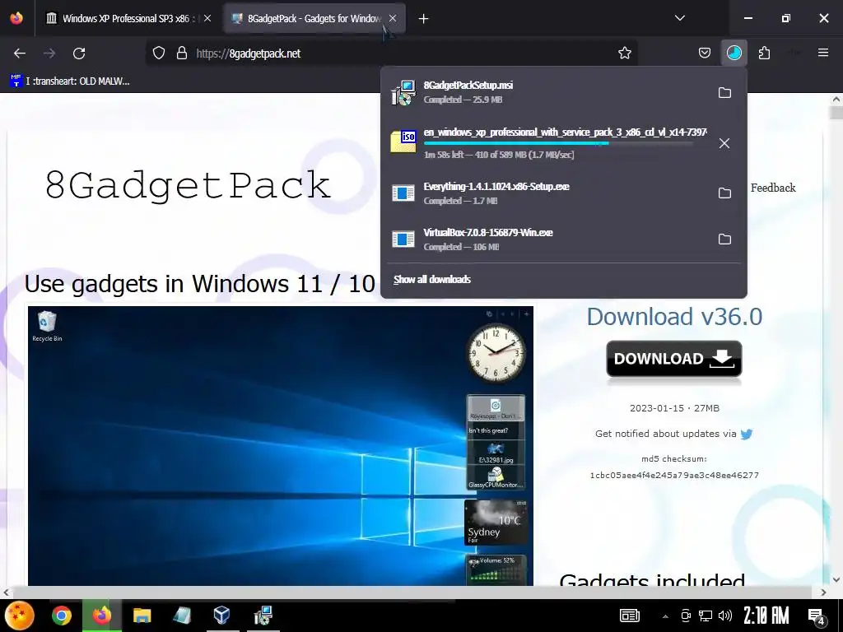The image size is (843, 632).
Task: Click the horizontal scrollbar left arrow
Action: (6, 592)
